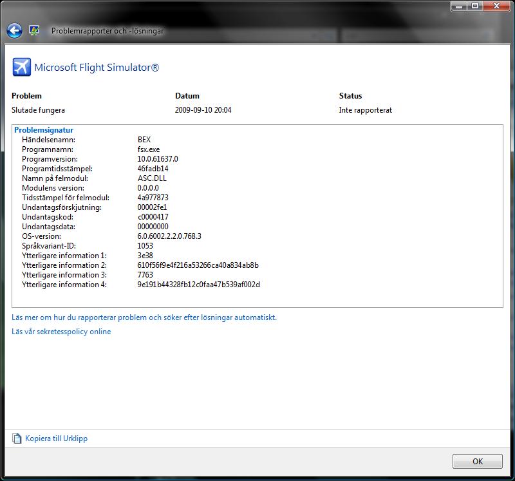Image resolution: width=515 pixels, height=481 pixels.
Task: Maximize the problem report window
Action: (x=475, y=6)
